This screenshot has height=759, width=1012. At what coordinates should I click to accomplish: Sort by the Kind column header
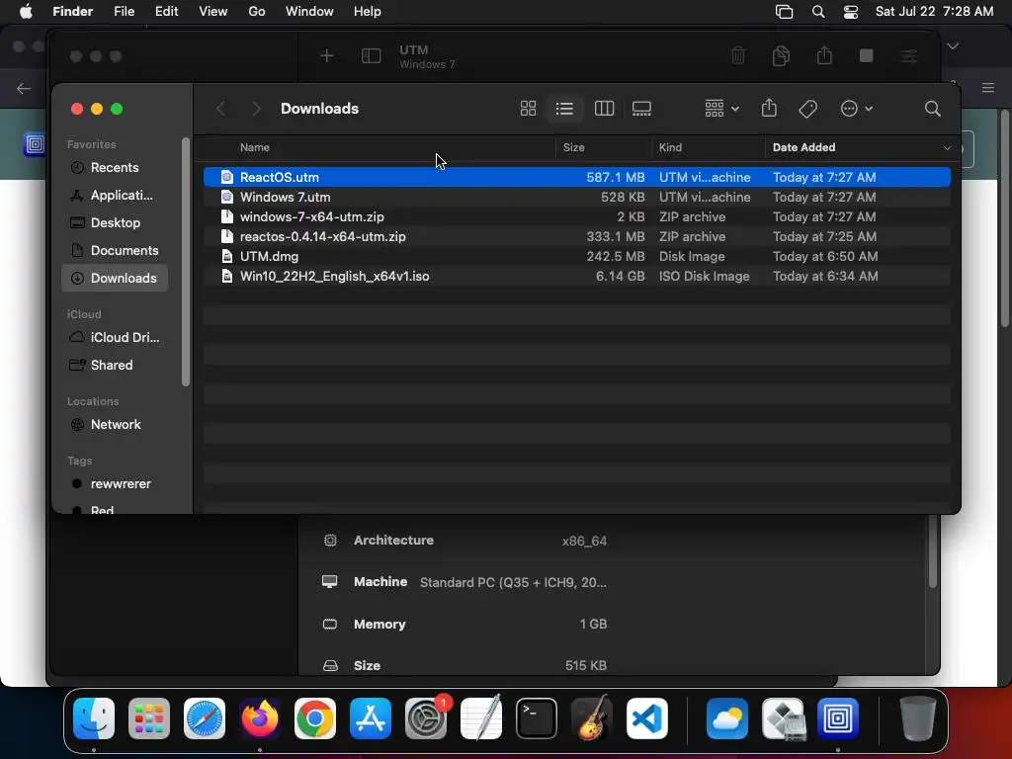point(670,147)
